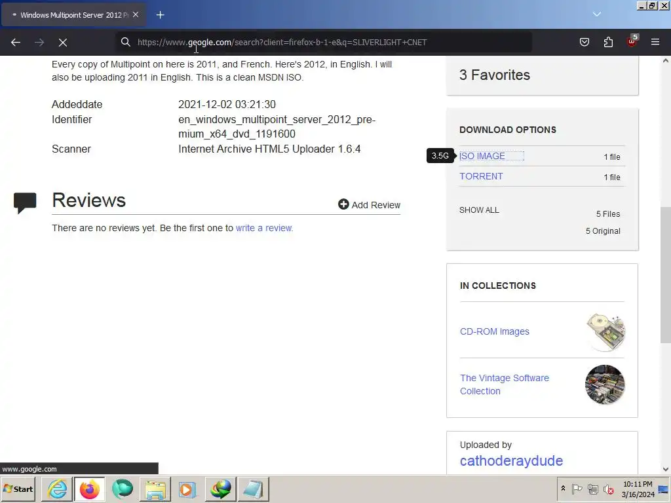The width and height of the screenshot is (671, 503).
Task: Click the 5 Original text
Action: (603, 231)
